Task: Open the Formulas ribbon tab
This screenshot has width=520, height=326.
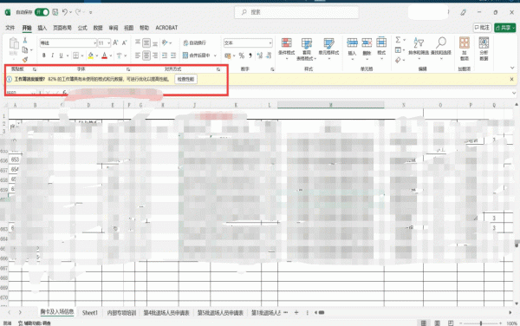Action: (x=82, y=28)
